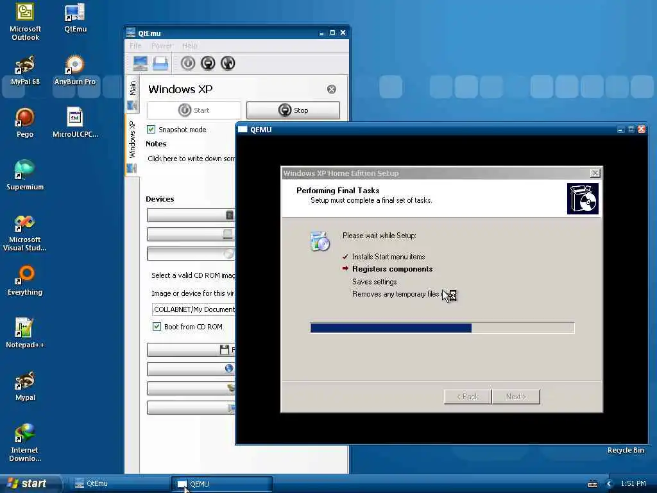Open the File menu in QtEmu
This screenshot has height=493, width=657.
tap(135, 46)
